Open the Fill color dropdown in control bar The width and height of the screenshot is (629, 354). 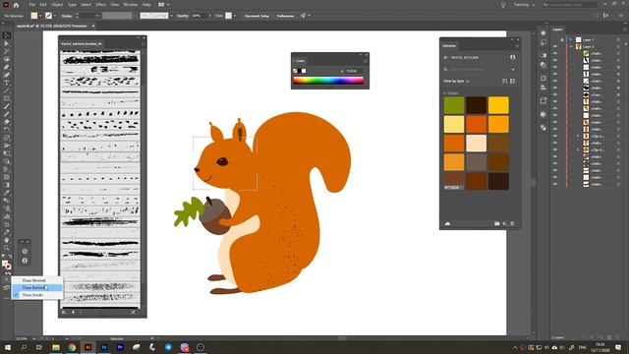click(x=40, y=16)
